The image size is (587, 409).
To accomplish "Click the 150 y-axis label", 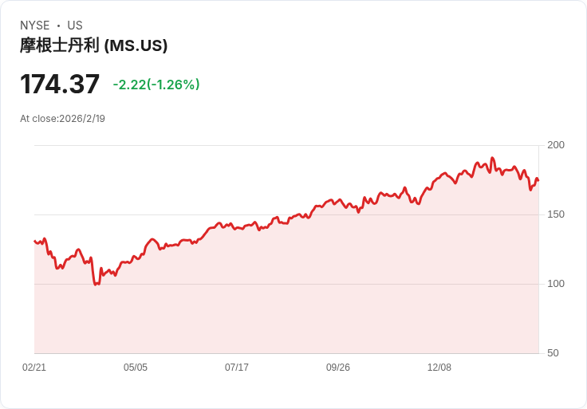I will 556,214.
